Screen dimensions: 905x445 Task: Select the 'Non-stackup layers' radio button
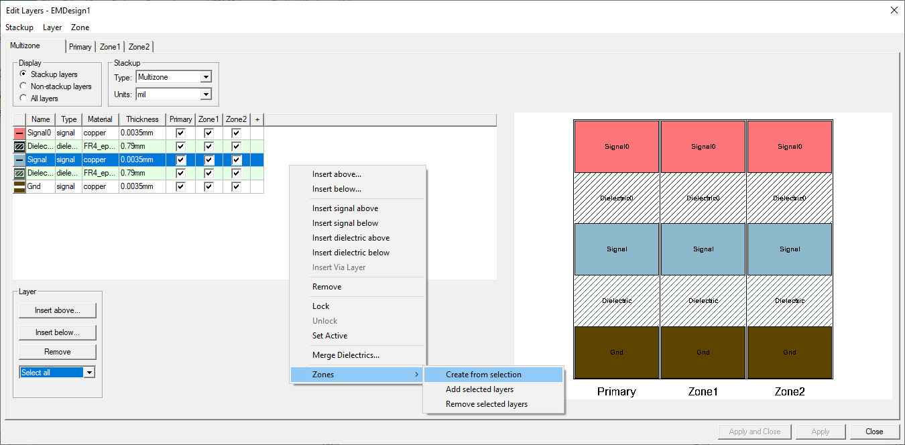point(23,86)
